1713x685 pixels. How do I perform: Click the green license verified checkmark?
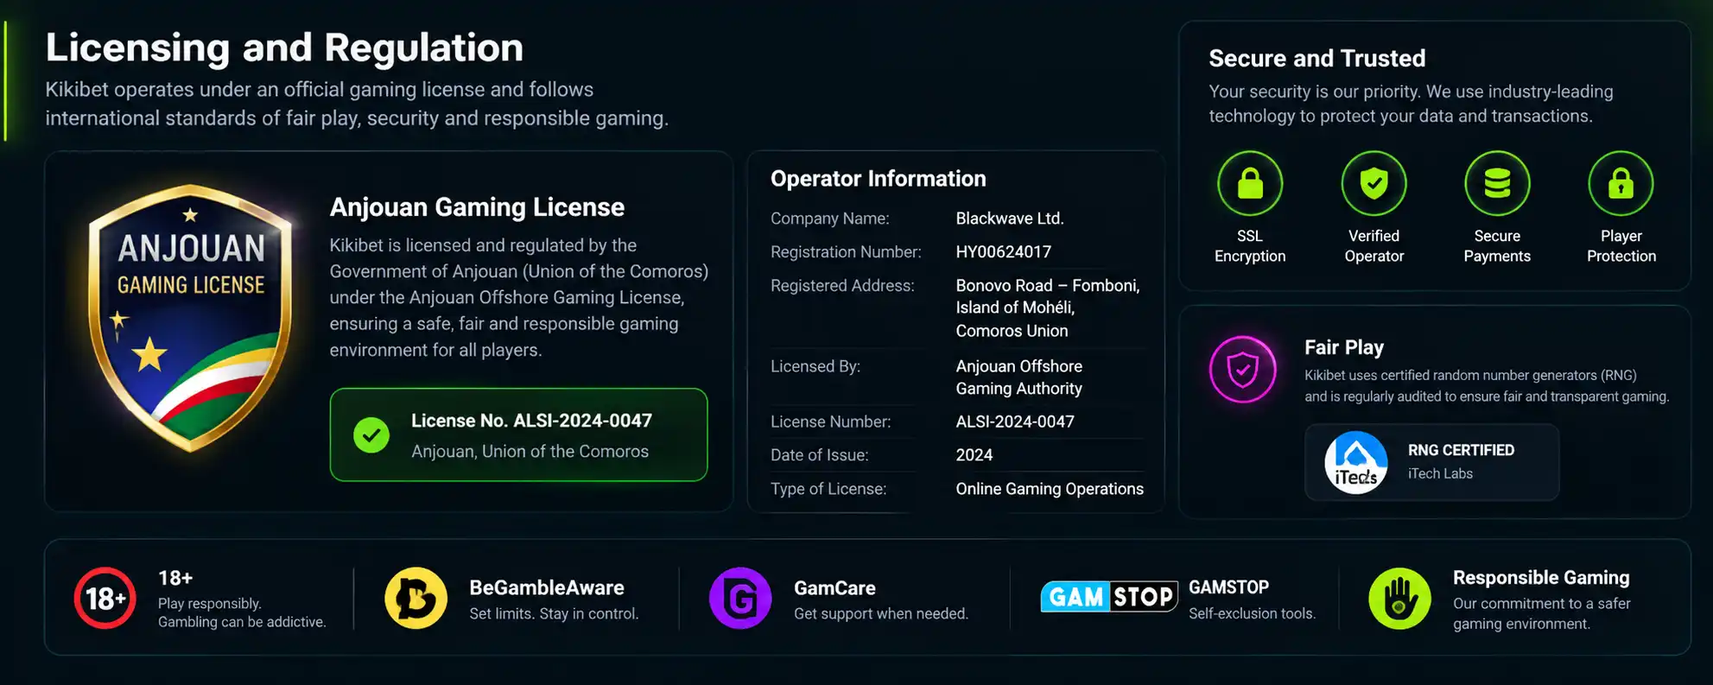click(371, 435)
